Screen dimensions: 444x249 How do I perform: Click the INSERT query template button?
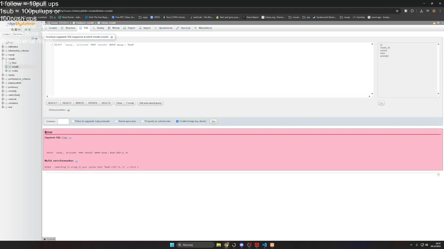(x=80, y=103)
